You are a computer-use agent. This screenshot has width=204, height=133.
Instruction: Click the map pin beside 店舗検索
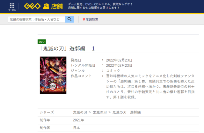pos(84,19)
